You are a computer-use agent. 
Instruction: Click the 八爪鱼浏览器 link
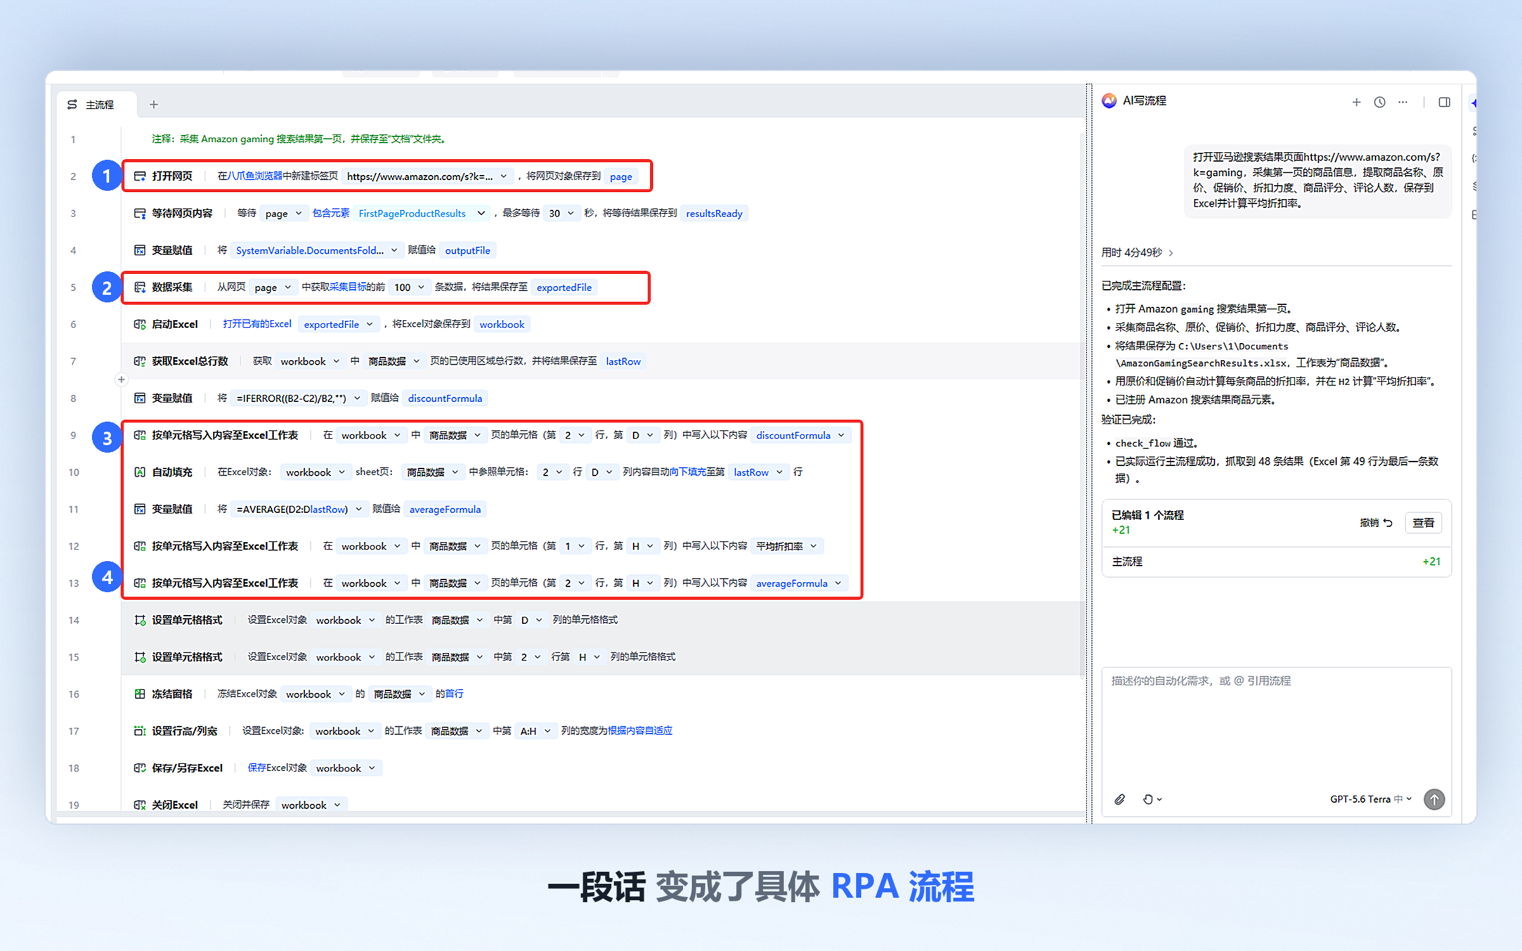pyautogui.click(x=254, y=176)
